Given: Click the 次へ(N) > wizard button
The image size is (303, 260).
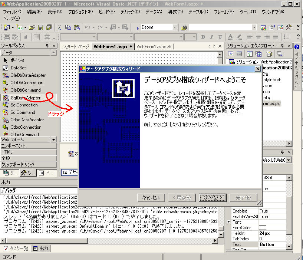Looking at the screenshot, I should pyautogui.click(x=212, y=197).
